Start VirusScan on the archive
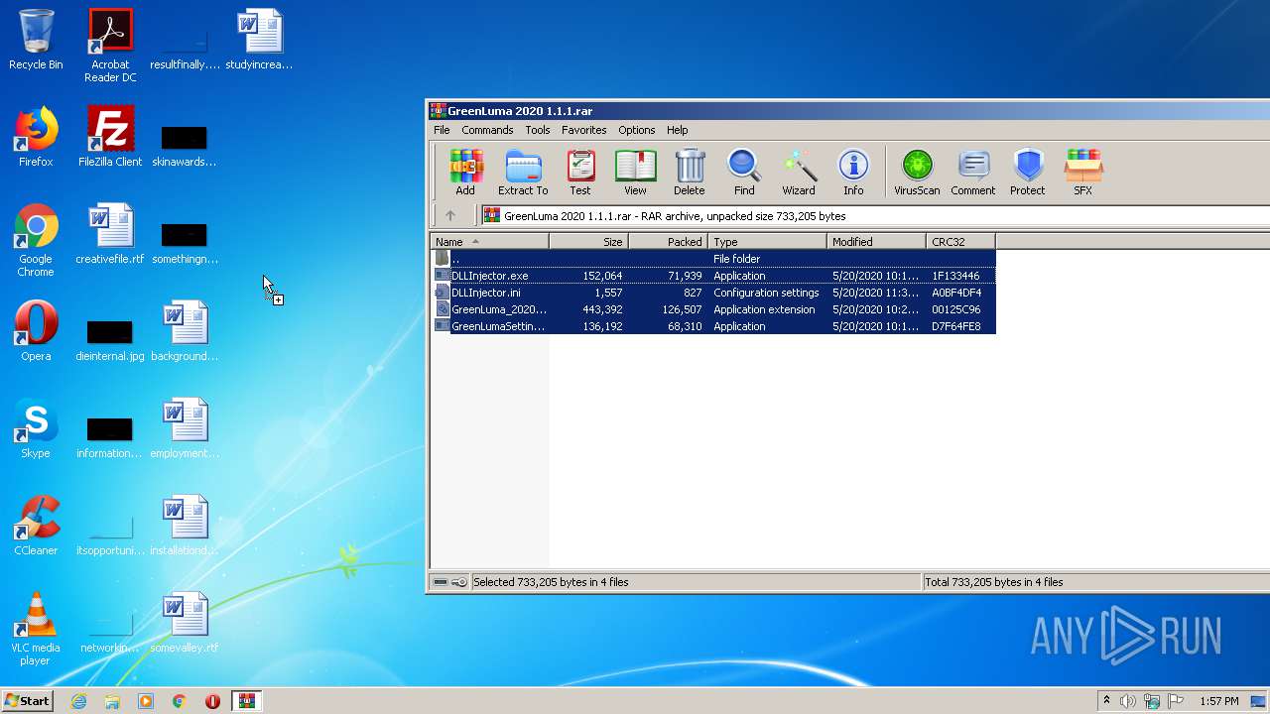1270x714 pixels. 917,173
